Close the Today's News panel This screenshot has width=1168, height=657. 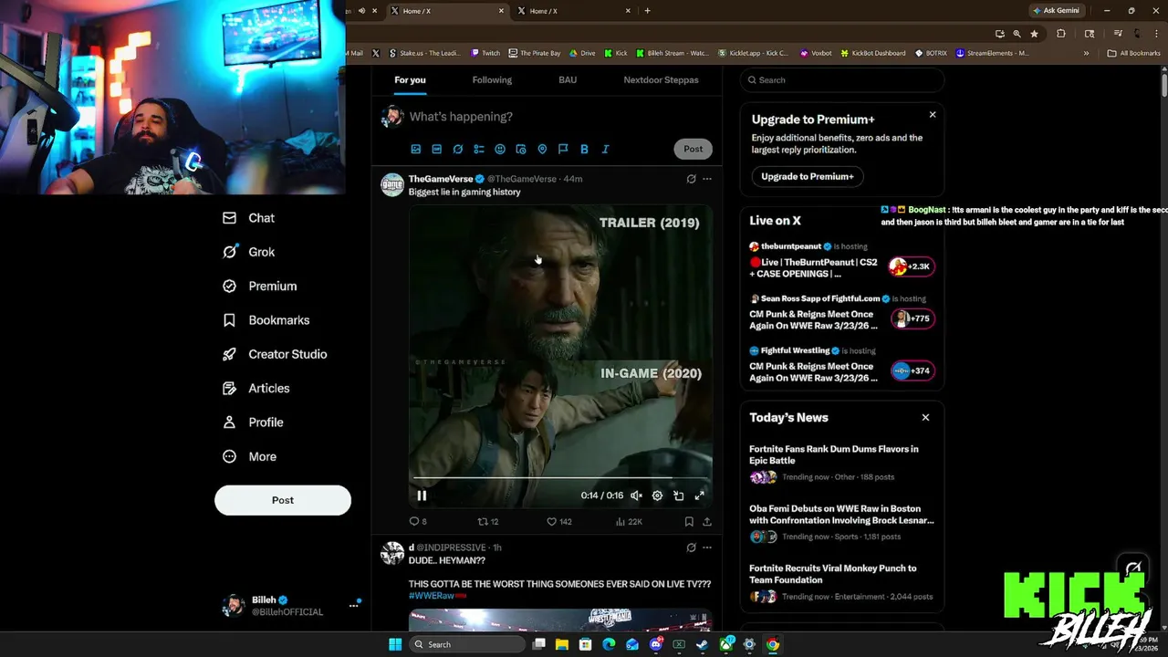(925, 418)
